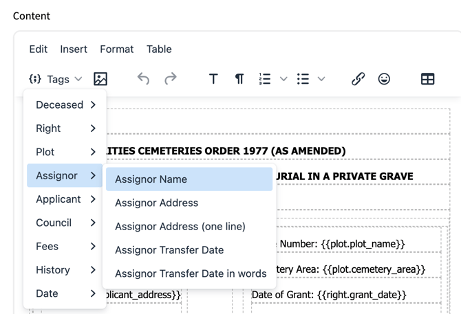Click the bullet list icon
Screen dimensions: 461x314
tap(303, 79)
